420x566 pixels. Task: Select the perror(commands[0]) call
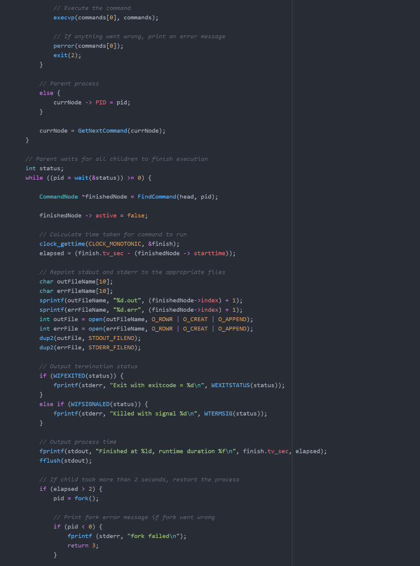(x=88, y=46)
